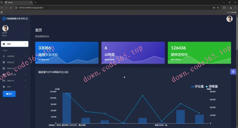Open the browser extensions puzzle icon

pyautogui.click(x=224, y=8)
